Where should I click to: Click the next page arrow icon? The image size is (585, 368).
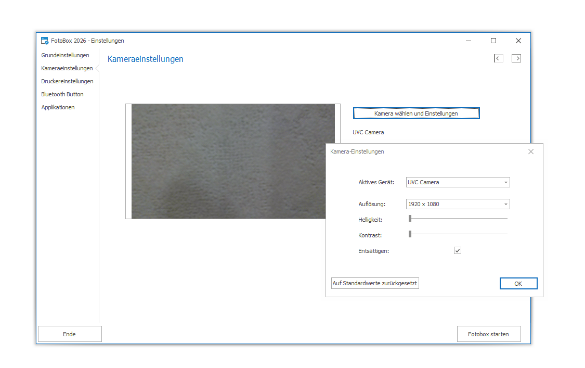pos(516,58)
